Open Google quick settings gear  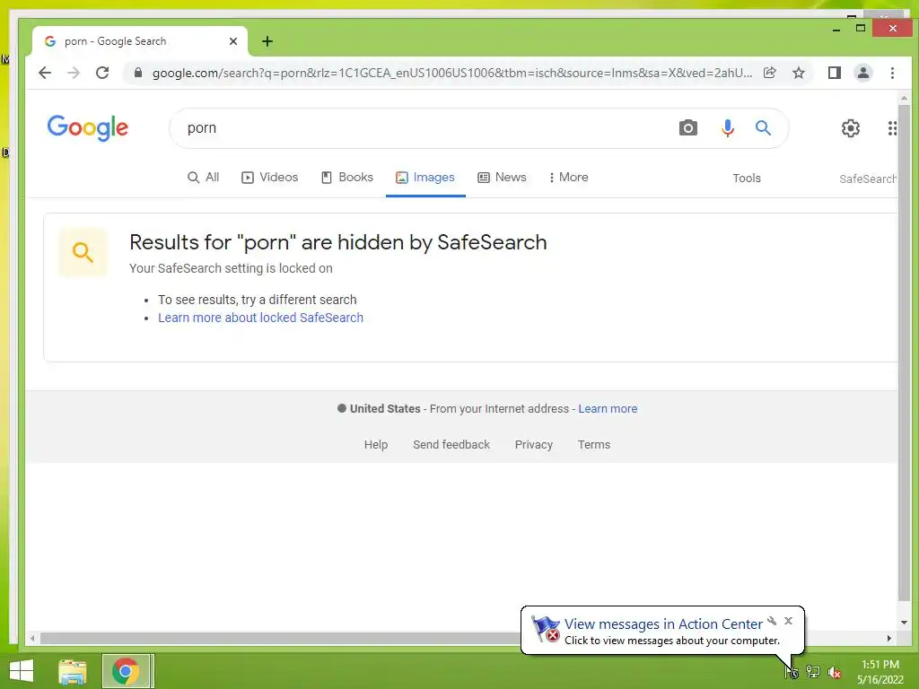[x=851, y=127]
